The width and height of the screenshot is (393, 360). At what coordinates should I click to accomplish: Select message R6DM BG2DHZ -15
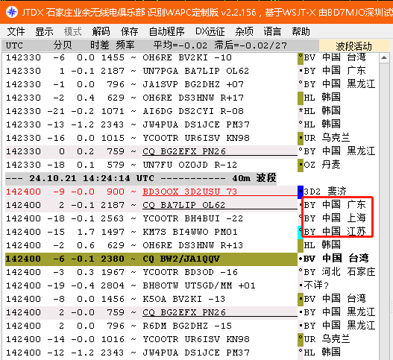187,326
